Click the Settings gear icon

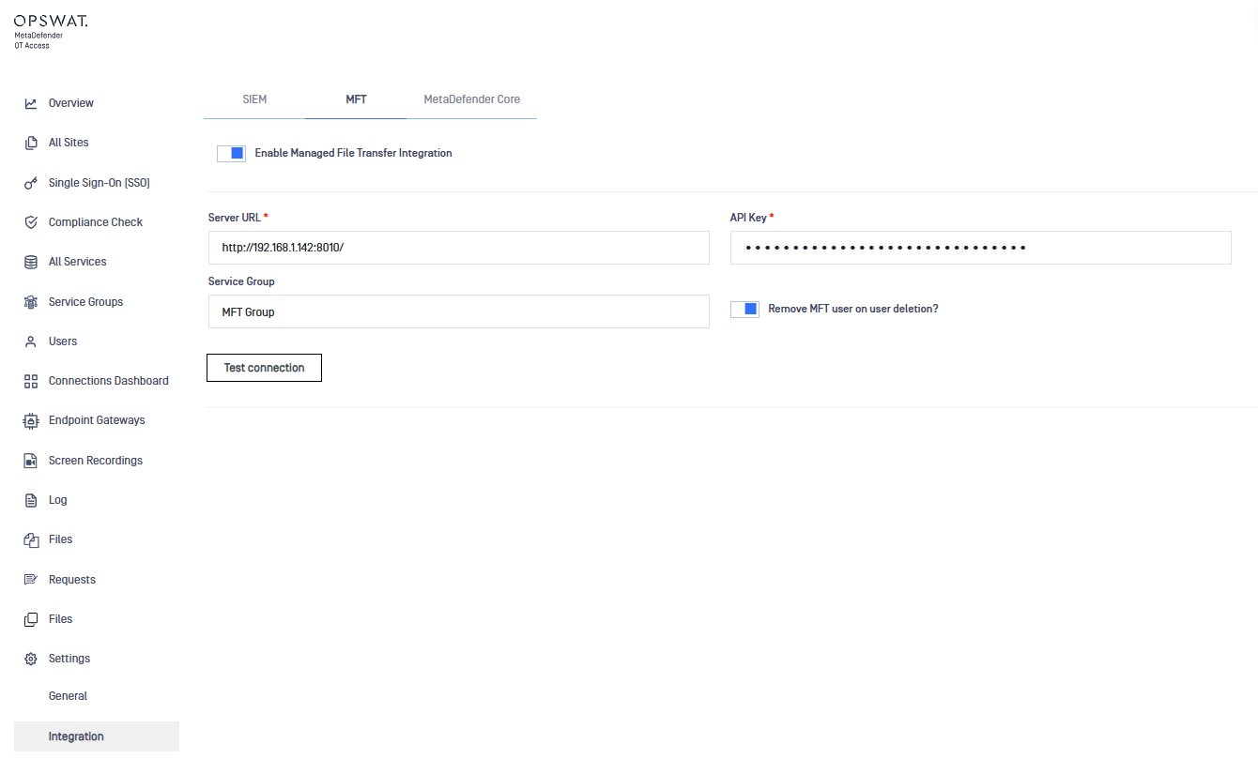tap(31, 659)
